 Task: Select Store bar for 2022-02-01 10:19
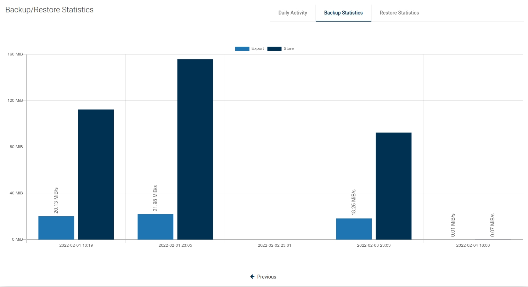tap(96, 174)
